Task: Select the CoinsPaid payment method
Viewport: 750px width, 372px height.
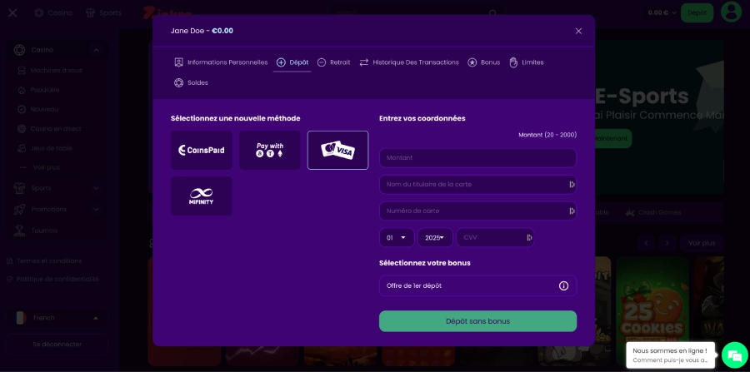Action: [202, 150]
